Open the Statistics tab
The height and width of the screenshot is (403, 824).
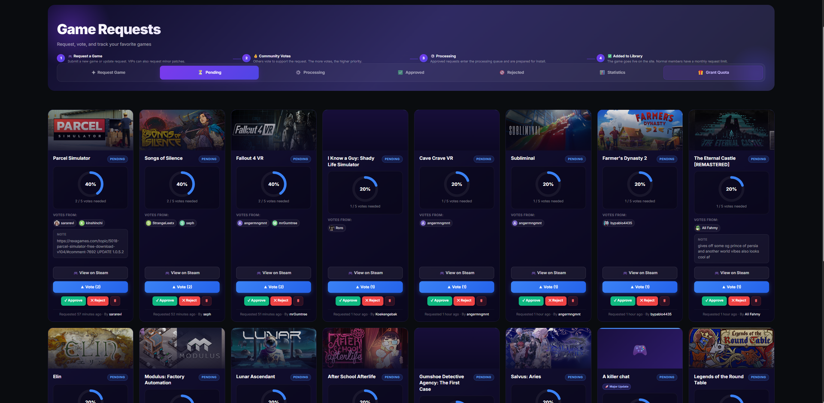pos(612,72)
